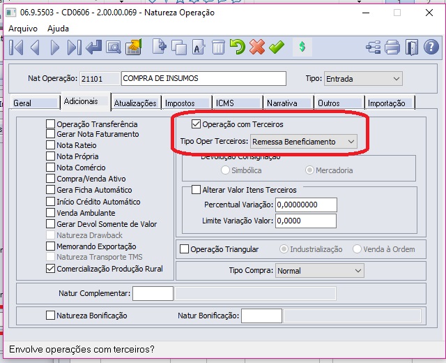446x363 pixels.
Task: Click the Nat Operação code field
Action: click(x=99, y=79)
